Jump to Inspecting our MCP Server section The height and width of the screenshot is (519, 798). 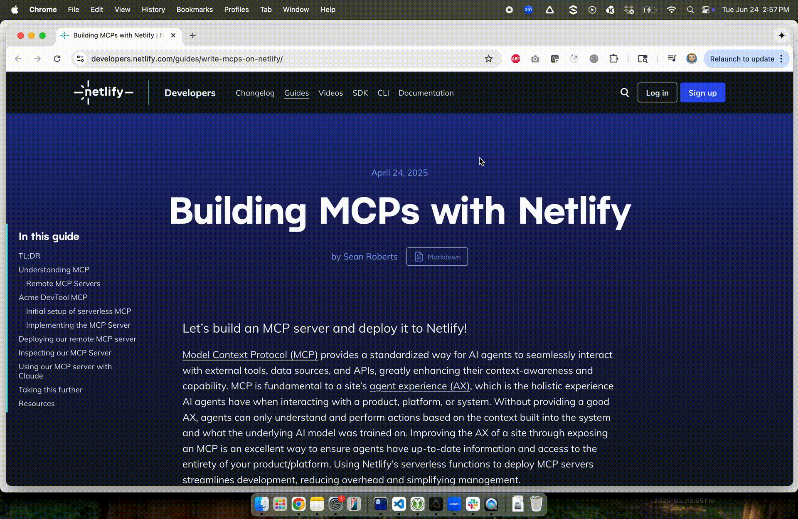[x=65, y=353]
